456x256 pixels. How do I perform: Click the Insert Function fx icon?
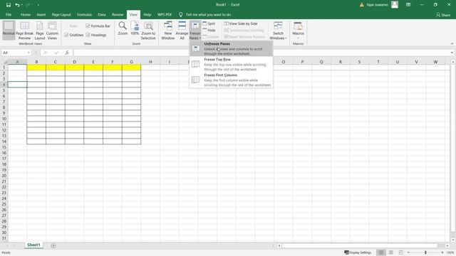coord(67,53)
